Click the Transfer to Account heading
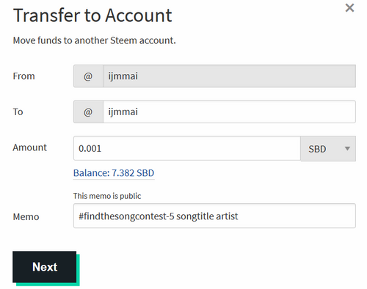This screenshot has width=367, height=289. pos(92,15)
